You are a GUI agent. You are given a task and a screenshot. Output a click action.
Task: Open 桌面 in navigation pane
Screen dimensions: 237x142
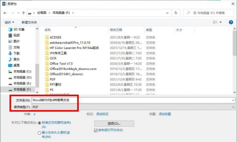point(14,65)
